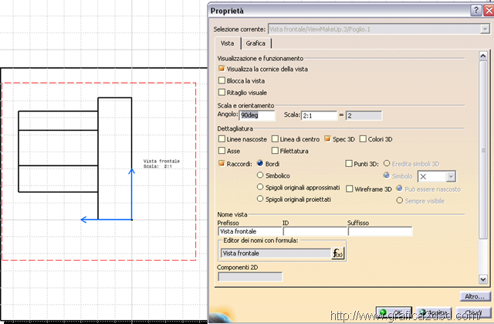Viewport: 494px width, 324px height.
Task: Select the Simbolico radio button
Action: click(x=259, y=176)
